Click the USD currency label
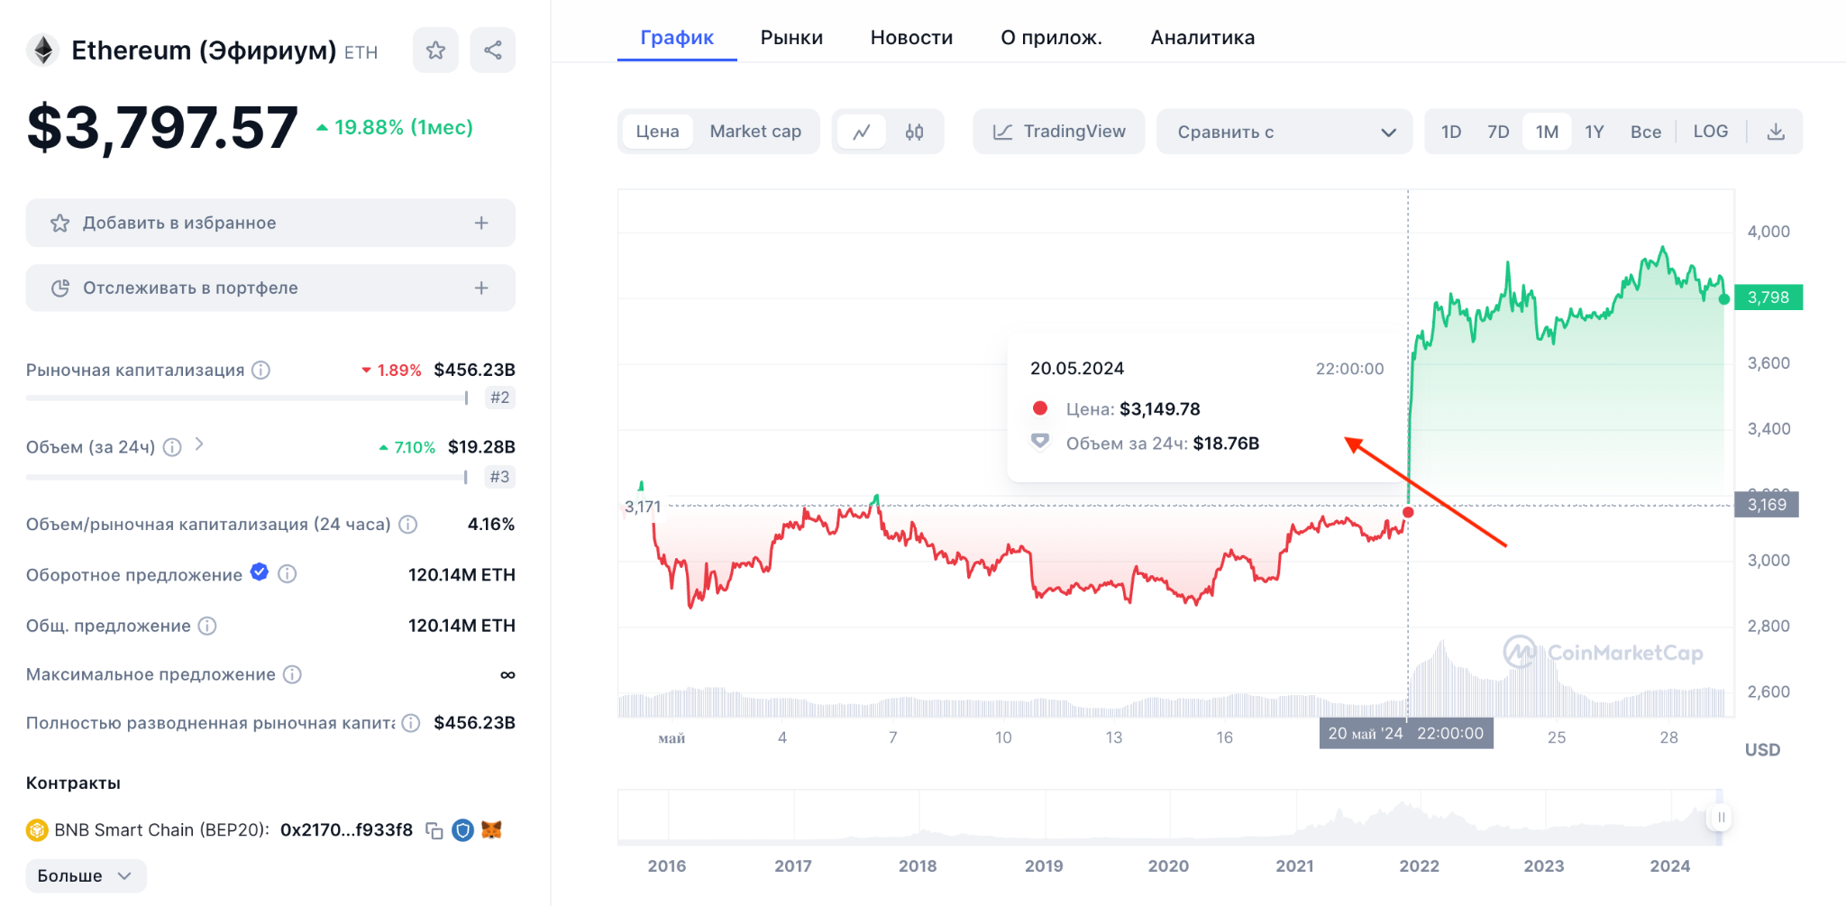Viewport: 1846px width, 906px height. [1762, 750]
